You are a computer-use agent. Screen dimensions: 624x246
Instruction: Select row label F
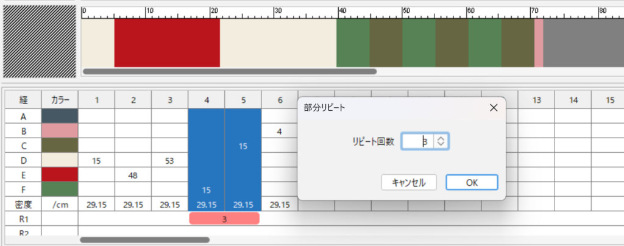point(23,190)
